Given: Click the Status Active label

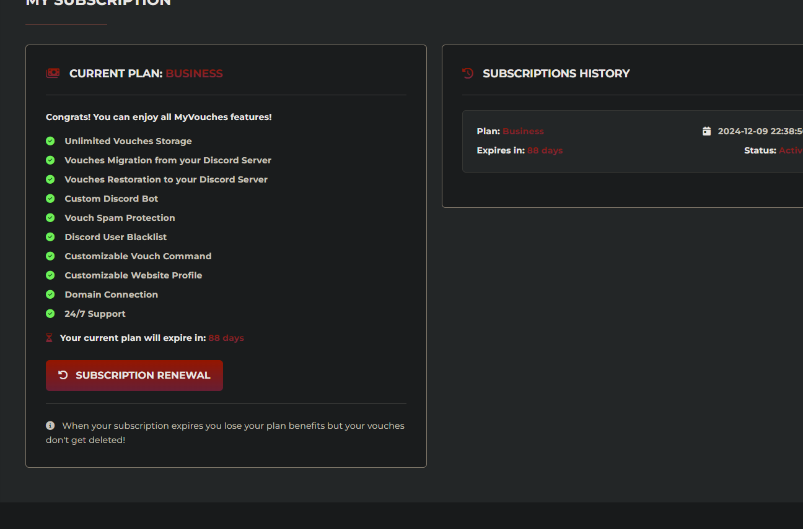Looking at the screenshot, I should tap(789, 150).
